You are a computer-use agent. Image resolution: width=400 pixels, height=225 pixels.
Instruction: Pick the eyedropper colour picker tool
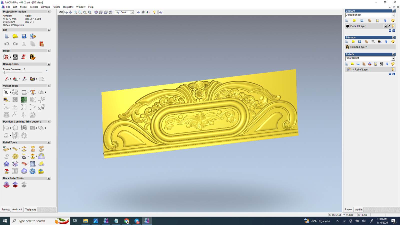pyautogui.click(x=24, y=79)
